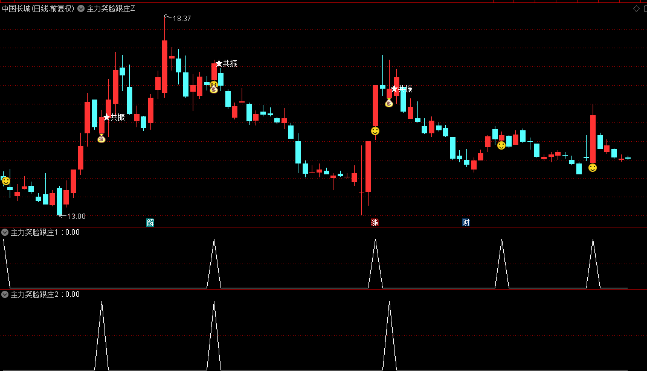Click the rightmost ★共振 signal label
The height and width of the screenshot is (371, 647).
[x=402, y=89]
